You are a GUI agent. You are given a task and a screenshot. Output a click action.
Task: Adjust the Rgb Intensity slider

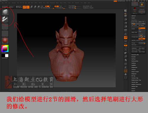[x=47, y=8]
